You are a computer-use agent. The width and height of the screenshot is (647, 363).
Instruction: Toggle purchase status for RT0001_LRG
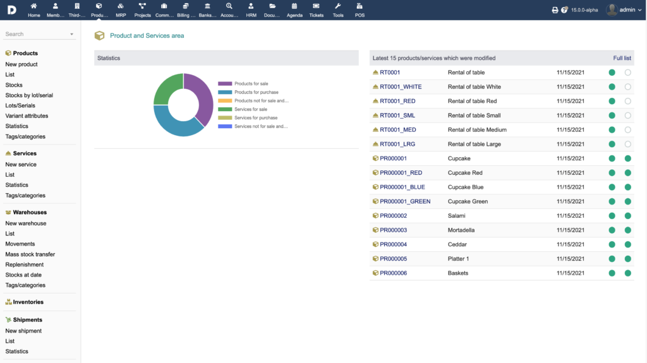pyautogui.click(x=627, y=144)
